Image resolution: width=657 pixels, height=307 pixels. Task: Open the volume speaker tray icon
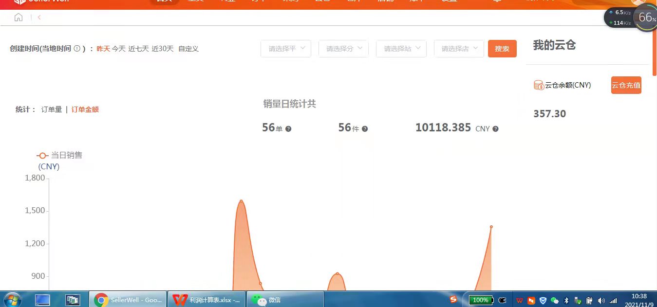tap(601, 301)
